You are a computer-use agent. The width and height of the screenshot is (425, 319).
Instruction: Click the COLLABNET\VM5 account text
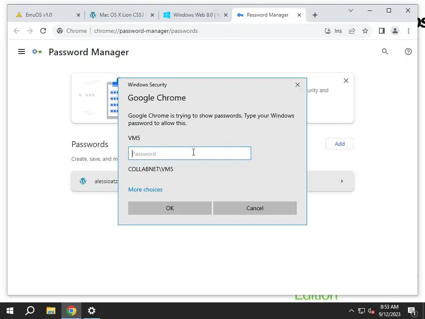[x=151, y=169]
